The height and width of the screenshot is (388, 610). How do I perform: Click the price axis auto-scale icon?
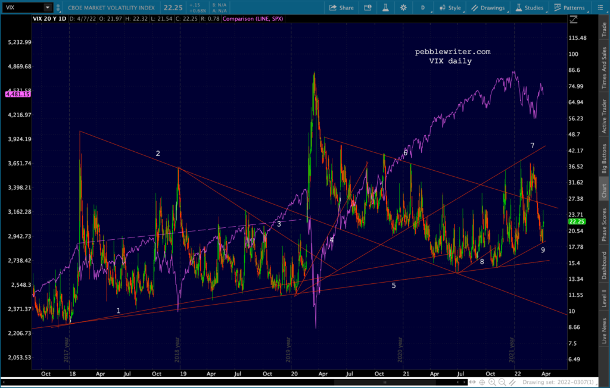coord(574,20)
